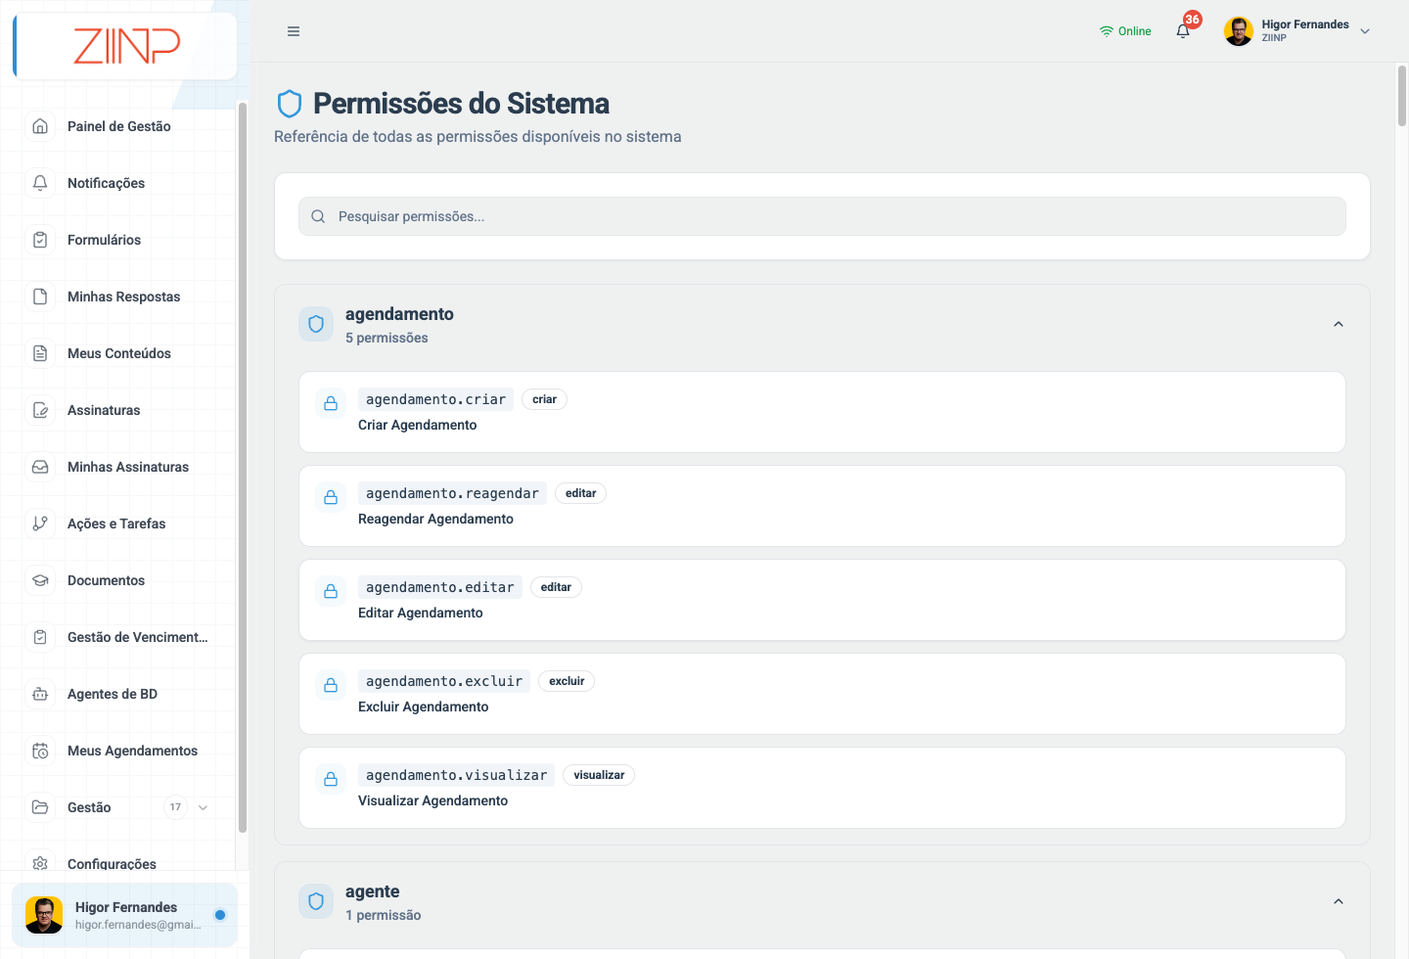1409x959 pixels.
Task: Open the hamburger menu icon
Action: tap(294, 31)
